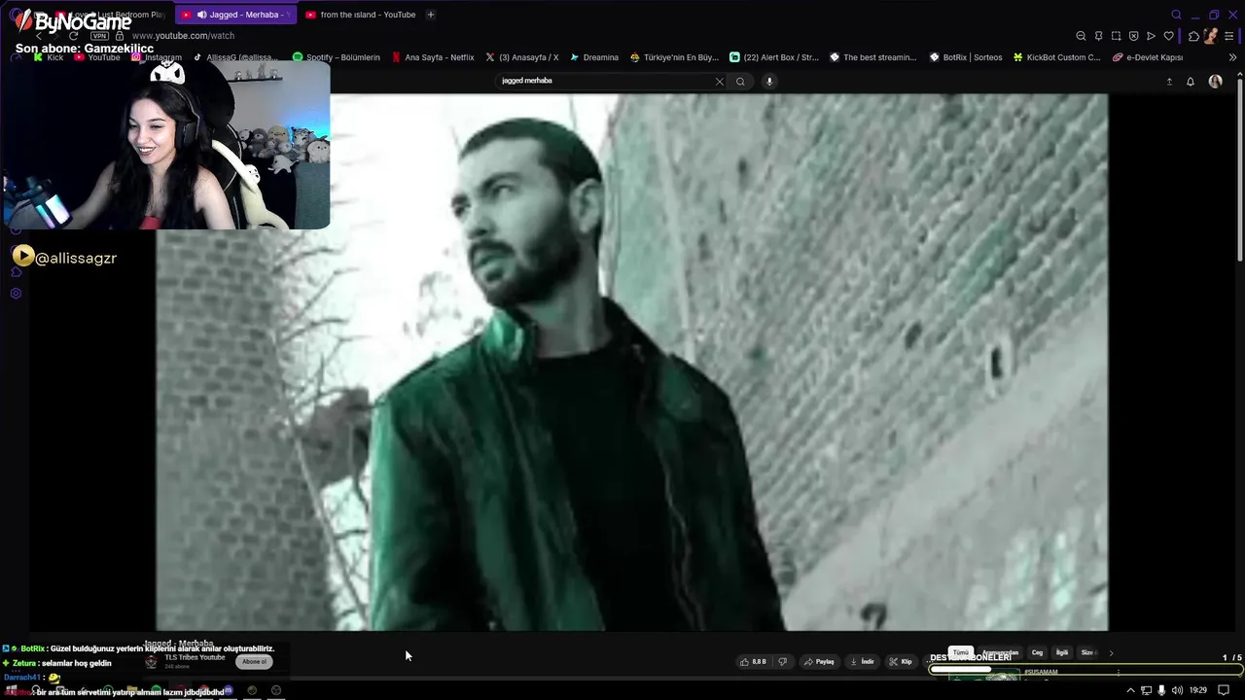Open the Alert Box / Str... bookmark
1245x700 pixels.
click(x=774, y=57)
